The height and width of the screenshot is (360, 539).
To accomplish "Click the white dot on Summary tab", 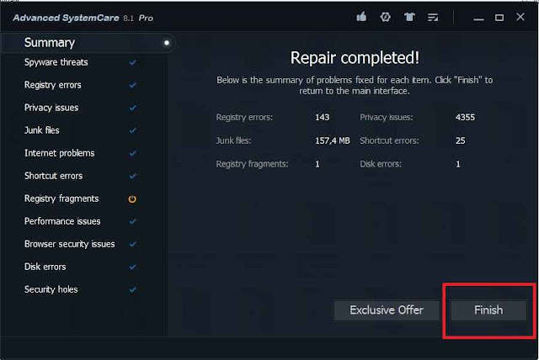I will pyautogui.click(x=167, y=43).
